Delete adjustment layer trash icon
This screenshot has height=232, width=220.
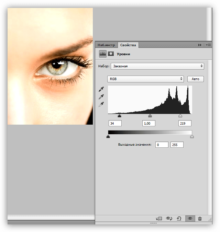coord(200,219)
